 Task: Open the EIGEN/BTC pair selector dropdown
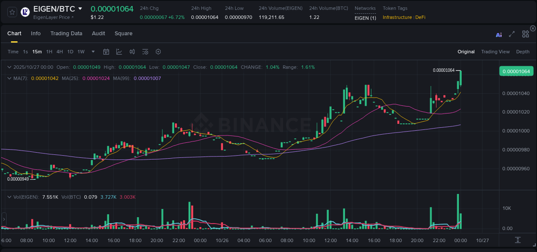[79, 9]
